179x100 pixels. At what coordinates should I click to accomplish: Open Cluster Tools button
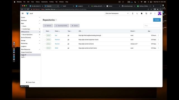[30, 82]
